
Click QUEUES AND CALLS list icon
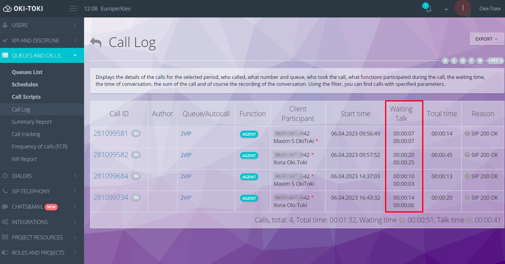5,55
